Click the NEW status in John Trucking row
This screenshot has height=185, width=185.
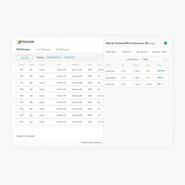pos(148,78)
